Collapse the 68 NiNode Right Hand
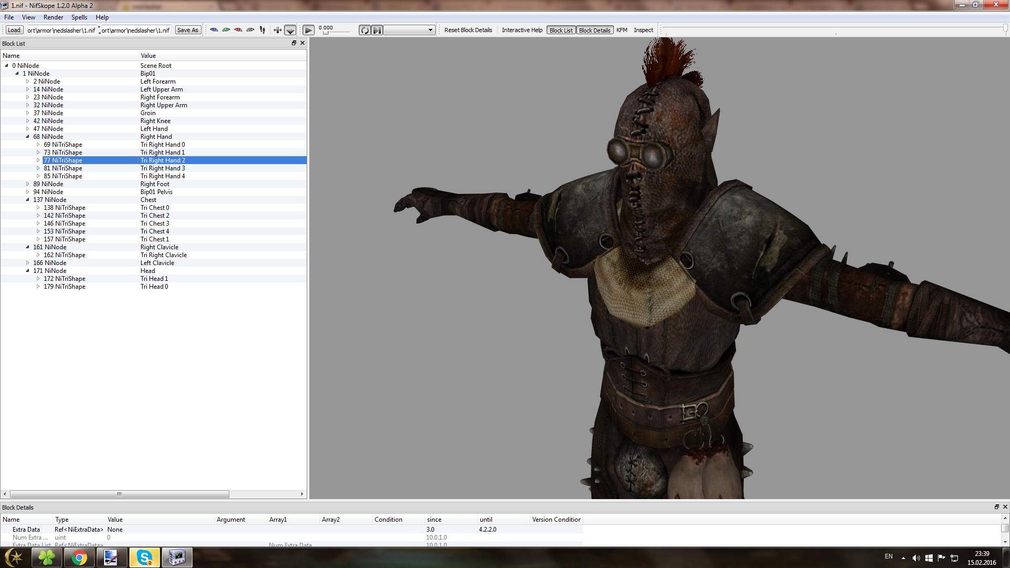 coord(27,137)
